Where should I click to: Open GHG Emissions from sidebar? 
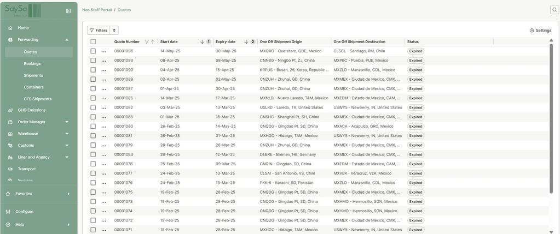coord(31,110)
